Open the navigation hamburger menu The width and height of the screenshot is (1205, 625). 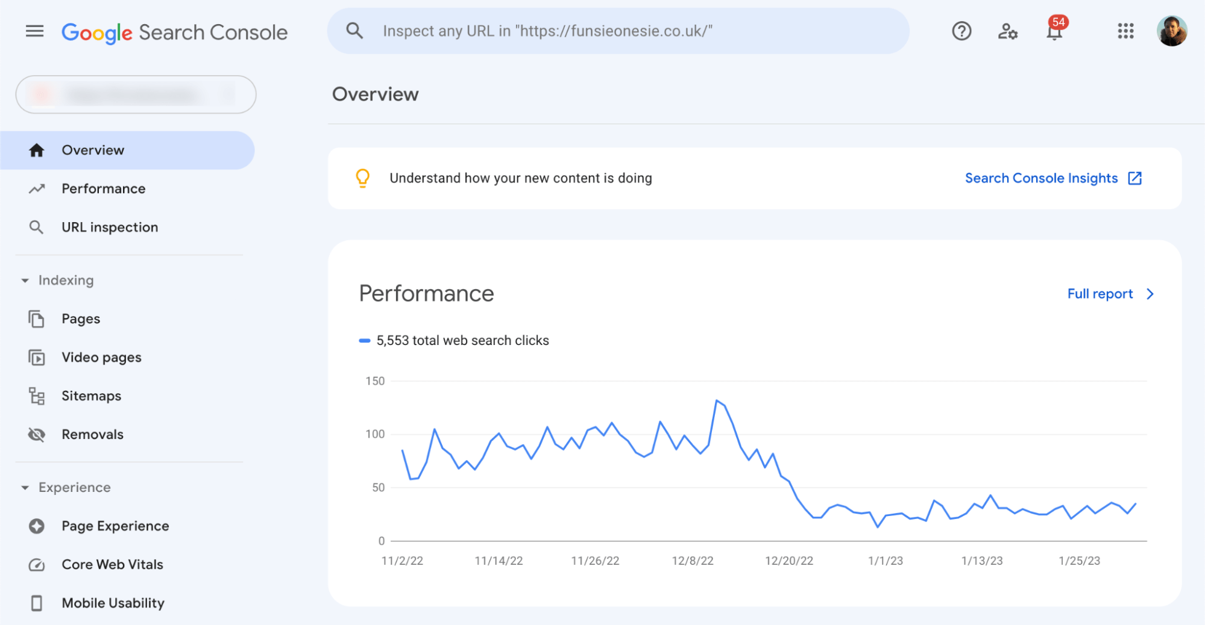(34, 31)
